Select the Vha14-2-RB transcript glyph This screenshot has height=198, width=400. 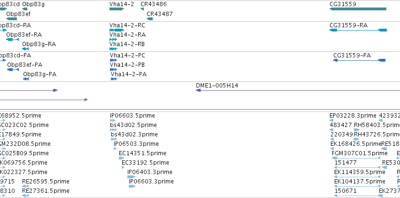[x=113, y=49]
